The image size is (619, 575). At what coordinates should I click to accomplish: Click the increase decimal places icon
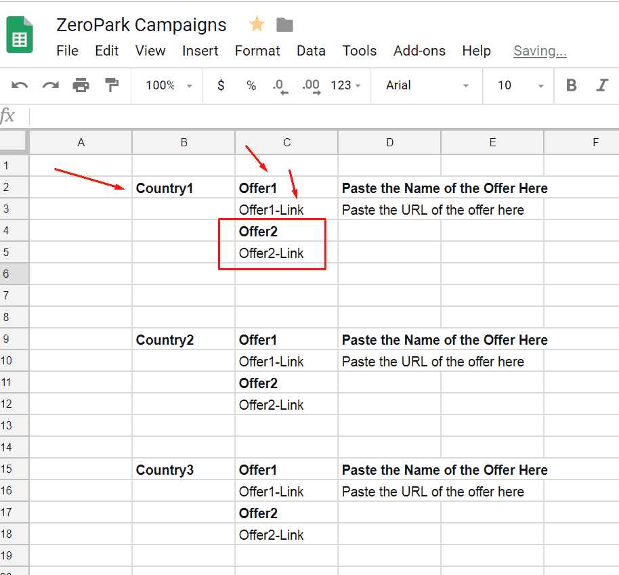(x=311, y=87)
